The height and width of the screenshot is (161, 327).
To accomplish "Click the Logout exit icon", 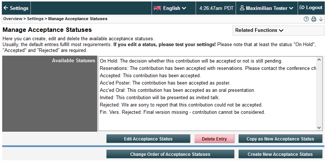I will [x=302, y=8].
